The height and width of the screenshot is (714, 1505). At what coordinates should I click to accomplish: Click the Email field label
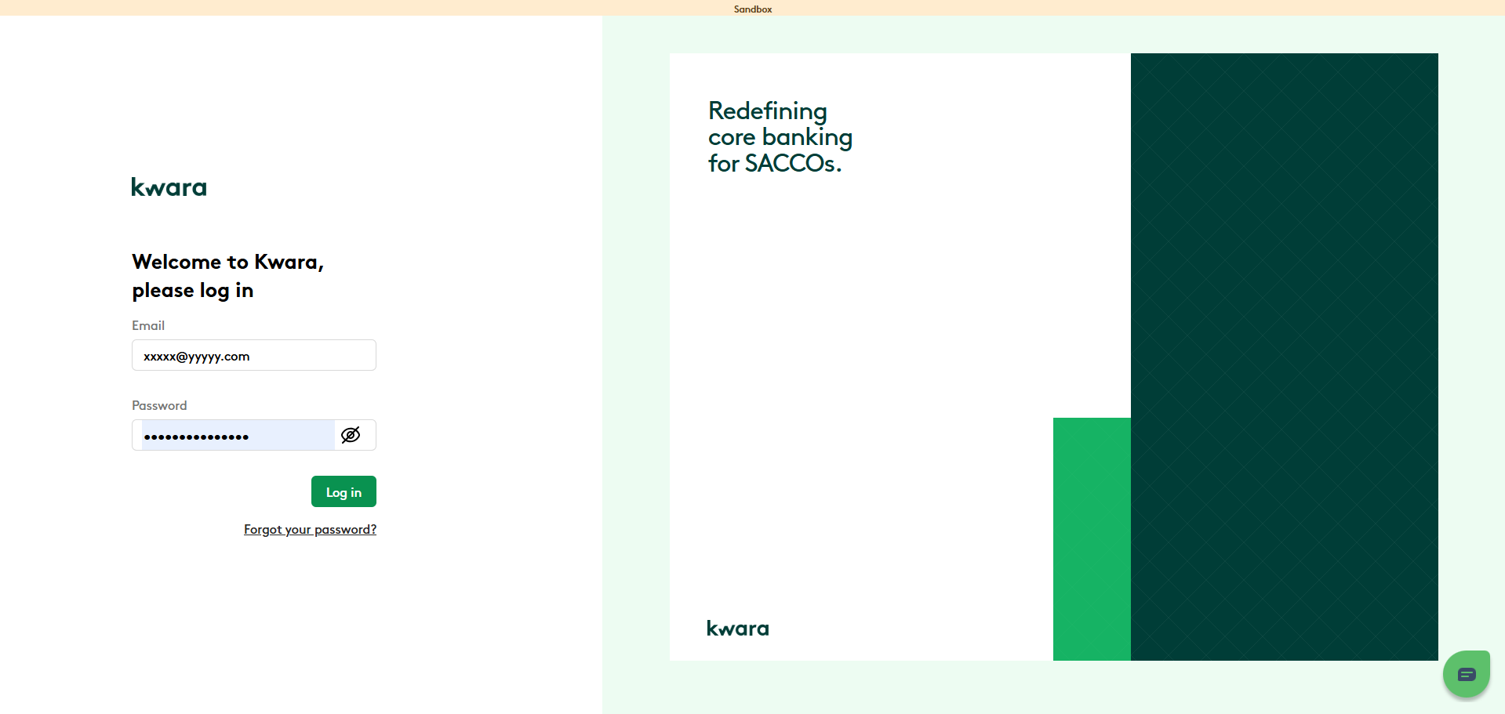tap(148, 325)
